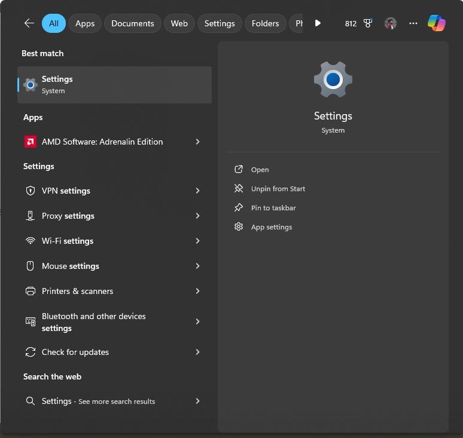The width and height of the screenshot is (463, 438).
Task: Click the large Settings gear icon
Action: (x=333, y=79)
